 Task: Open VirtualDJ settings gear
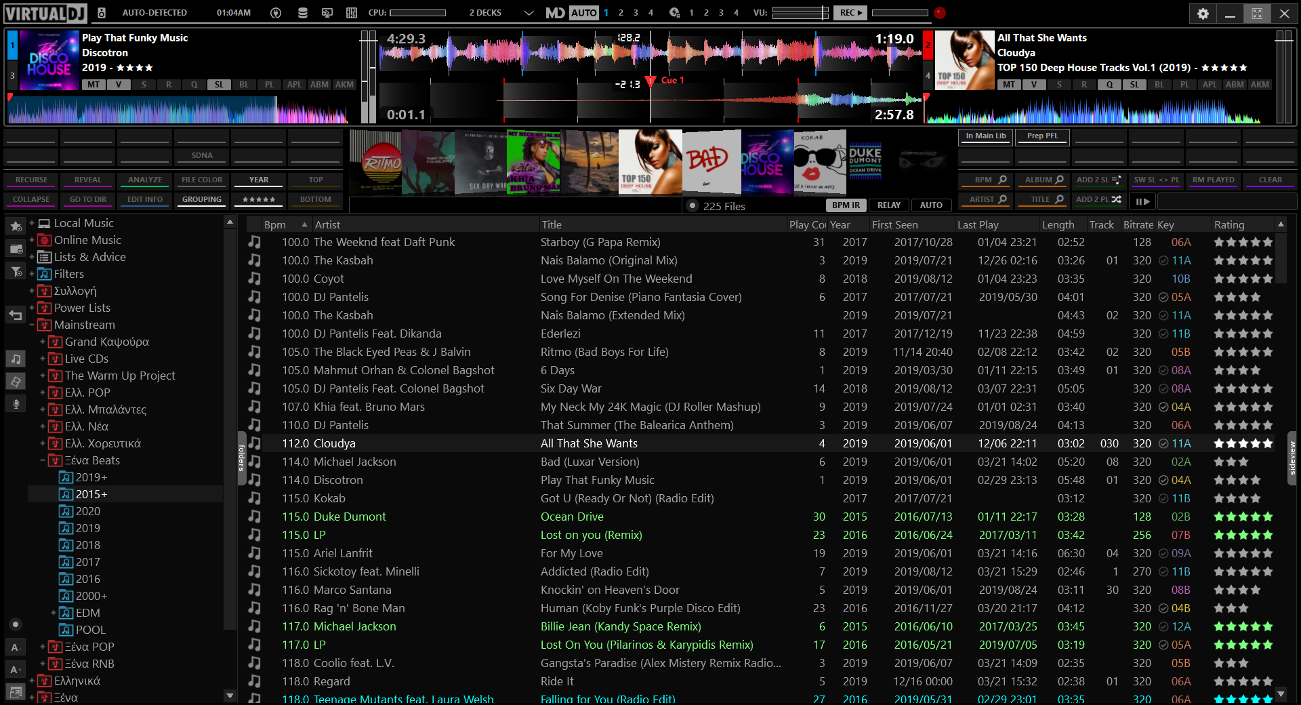[x=1203, y=13]
